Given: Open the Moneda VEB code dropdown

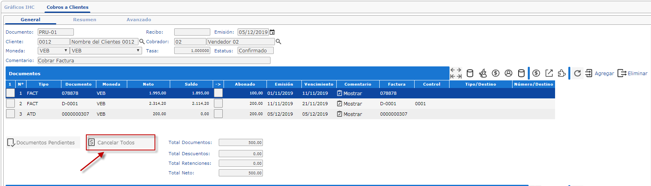Looking at the screenshot, I should click(54, 51).
